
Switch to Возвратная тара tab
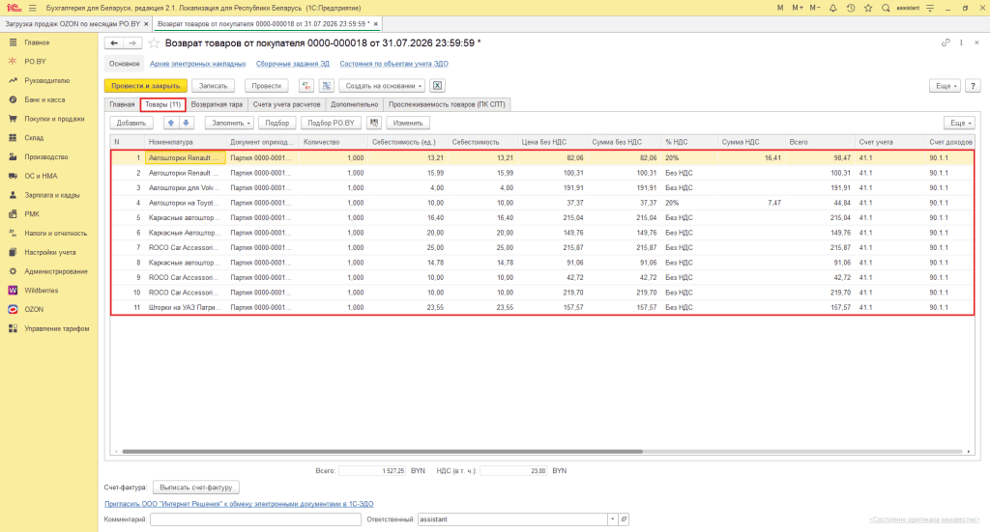[x=217, y=104]
